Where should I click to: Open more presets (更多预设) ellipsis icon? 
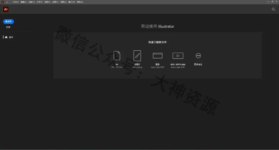click(198, 56)
